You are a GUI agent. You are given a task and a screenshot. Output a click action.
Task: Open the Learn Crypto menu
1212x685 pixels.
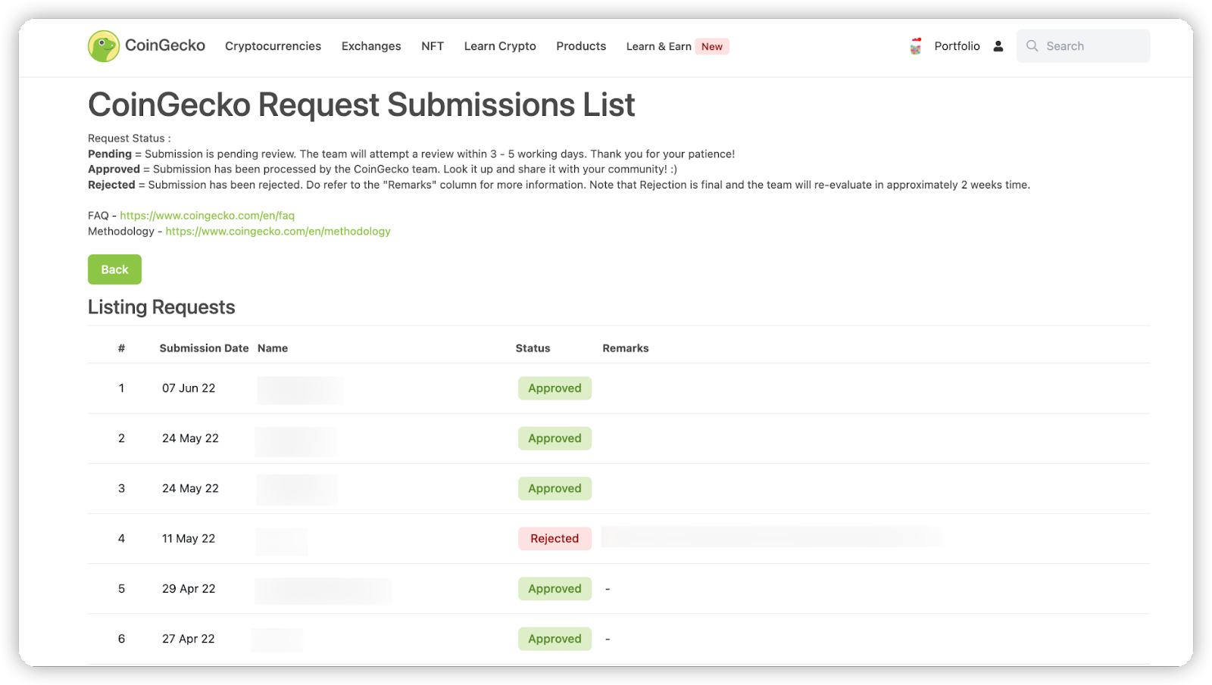pyautogui.click(x=500, y=46)
